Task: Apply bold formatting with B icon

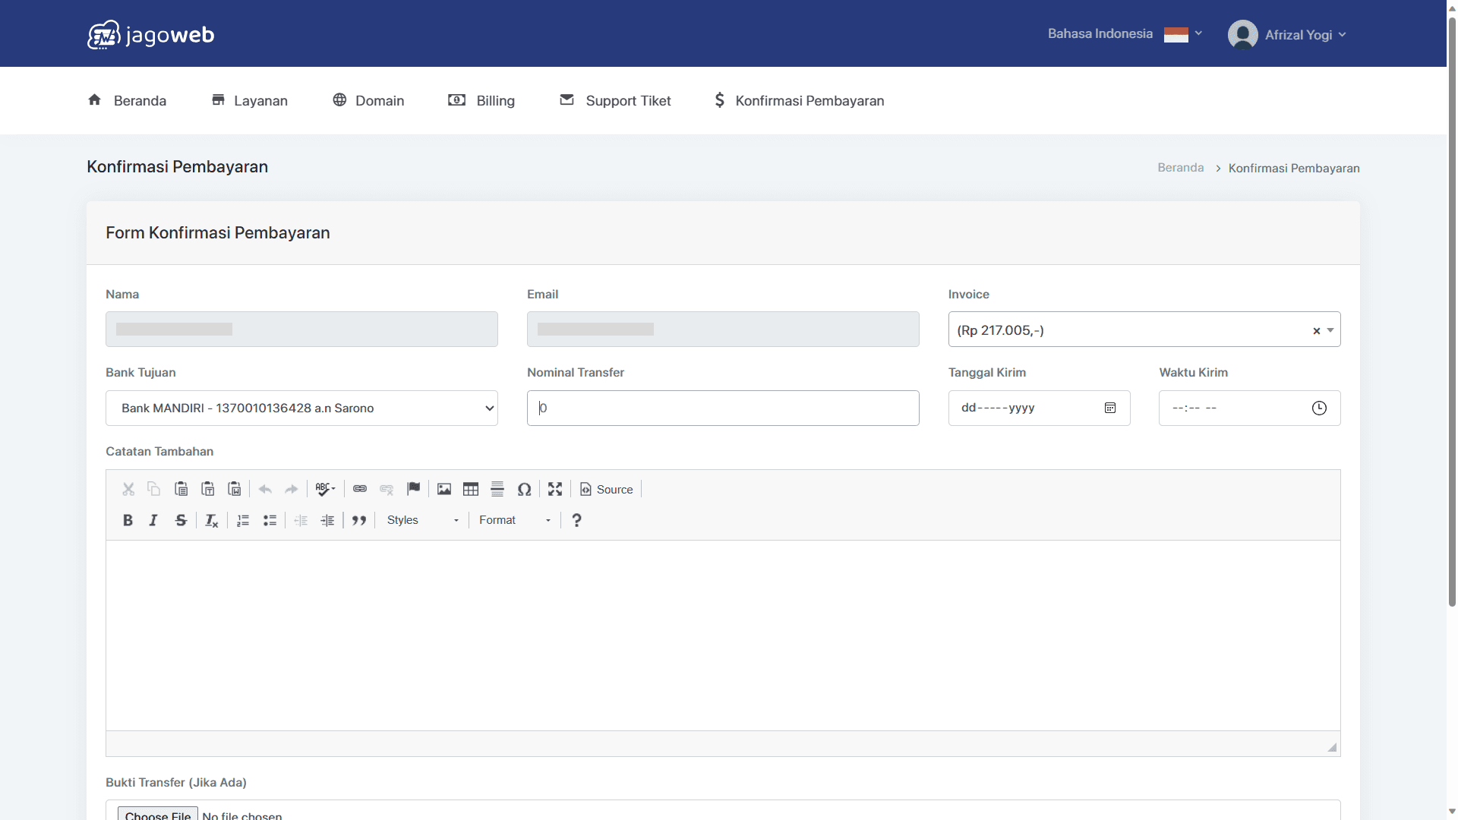Action: click(x=128, y=520)
